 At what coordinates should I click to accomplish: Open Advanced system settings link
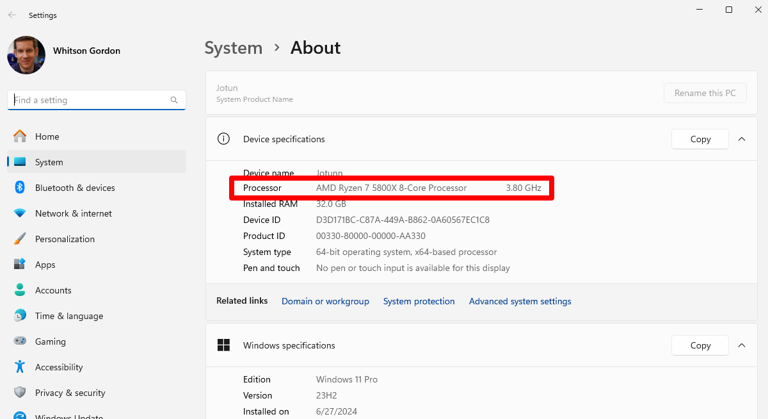pos(520,301)
